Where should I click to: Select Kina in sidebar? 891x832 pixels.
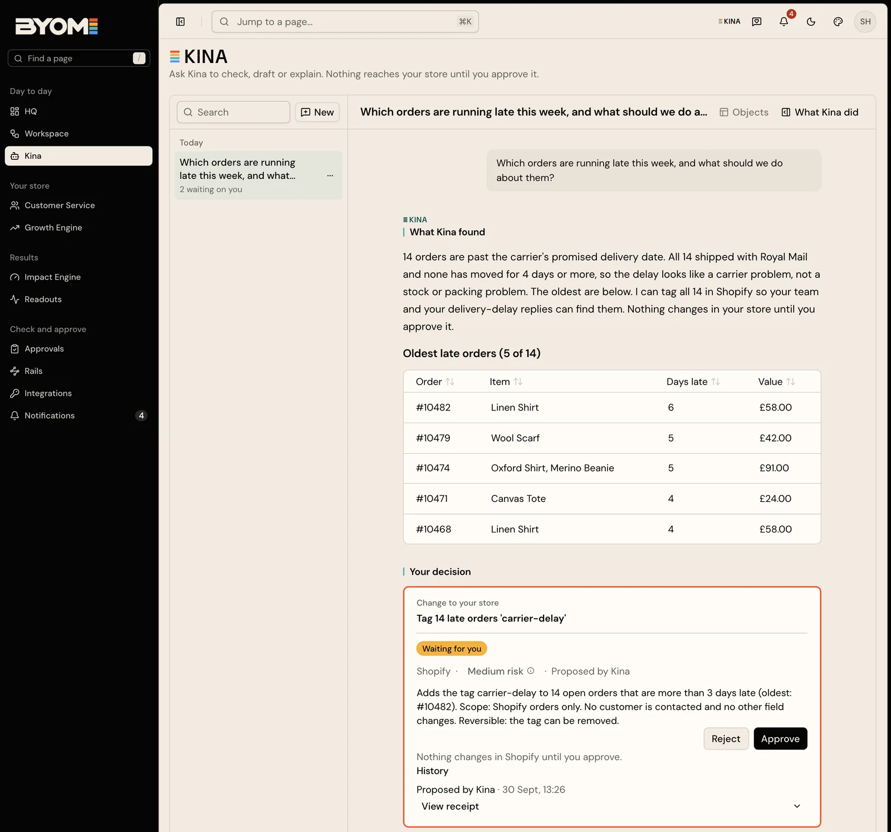(x=79, y=156)
